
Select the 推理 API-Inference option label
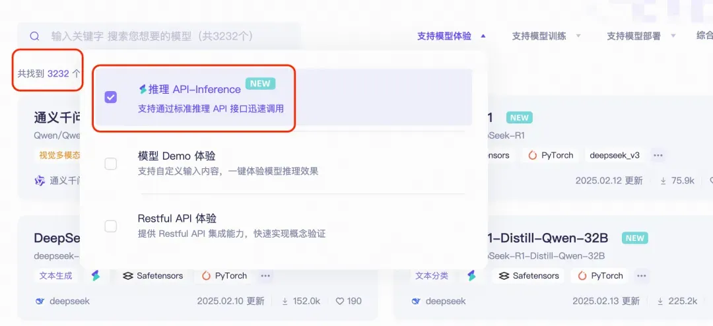tap(195, 89)
